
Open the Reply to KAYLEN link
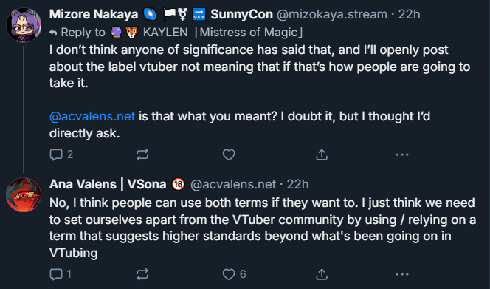pos(176,33)
